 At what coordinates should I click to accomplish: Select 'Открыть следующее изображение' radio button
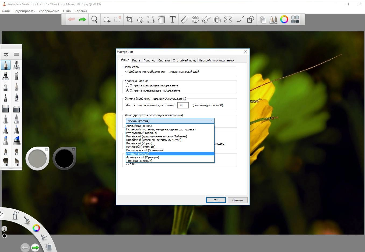tap(128, 85)
